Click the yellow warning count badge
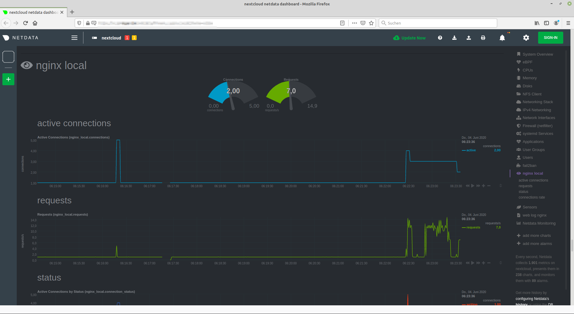Viewport: 574px width, 314px height. [x=134, y=38]
